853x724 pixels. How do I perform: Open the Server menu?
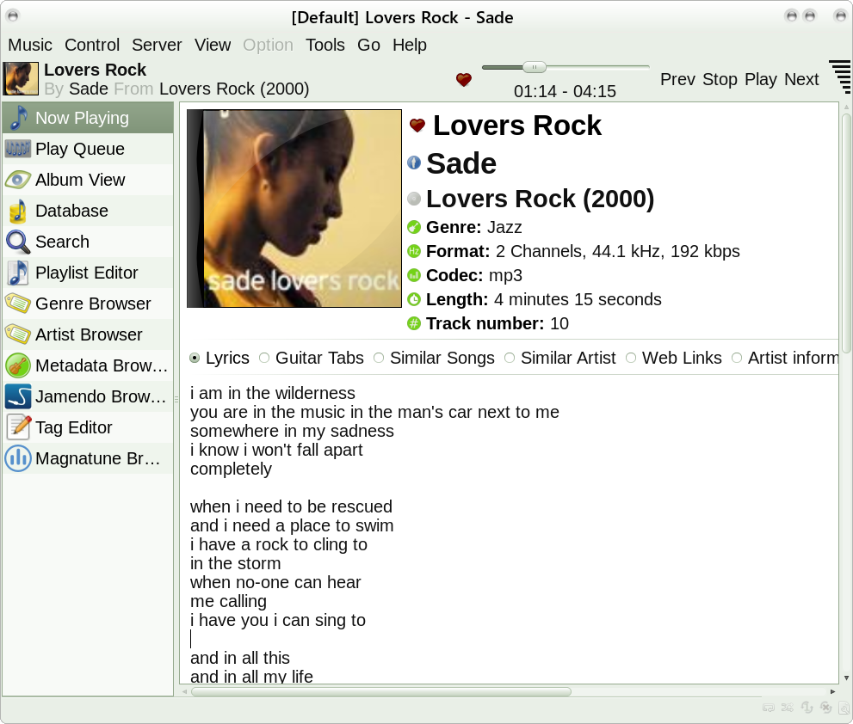157,45
